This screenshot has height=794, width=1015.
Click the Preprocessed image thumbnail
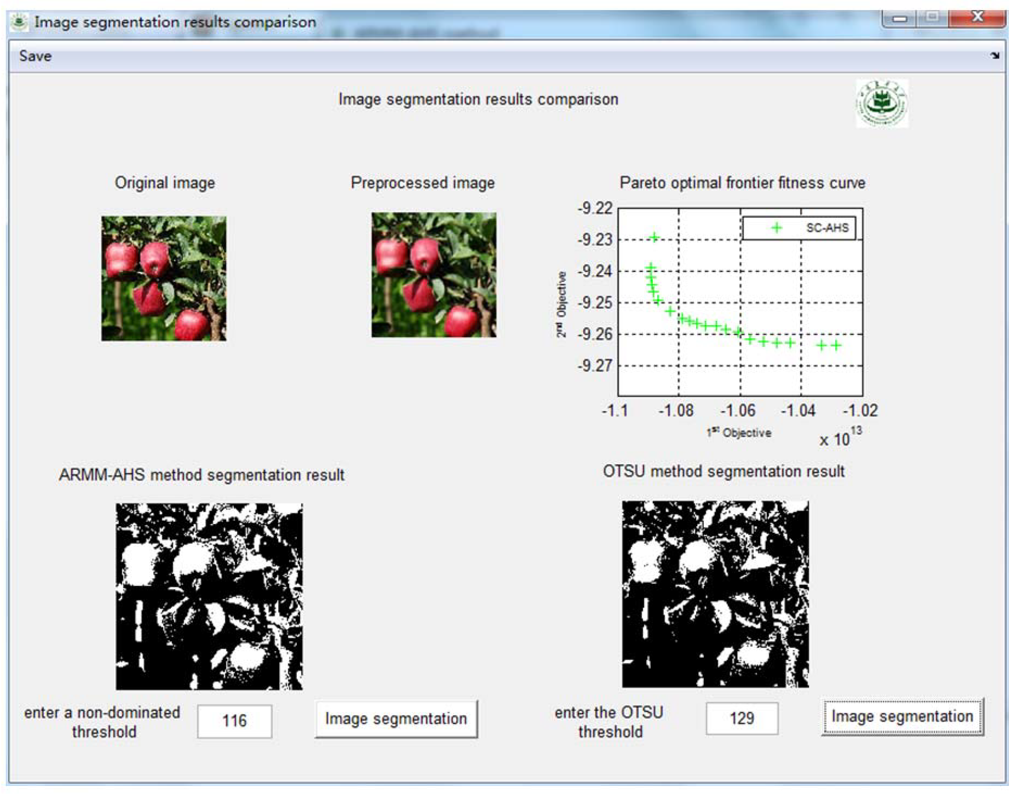434,275
